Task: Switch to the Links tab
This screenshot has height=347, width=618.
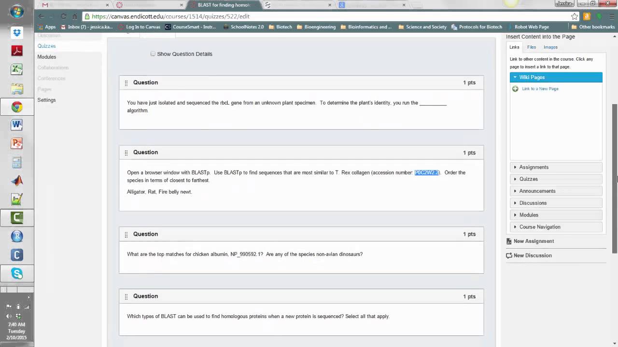Action: [x=514, y=47]
